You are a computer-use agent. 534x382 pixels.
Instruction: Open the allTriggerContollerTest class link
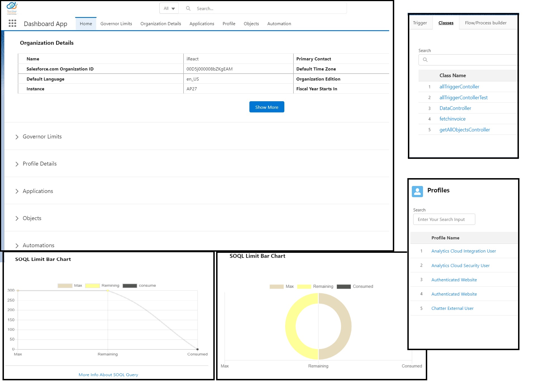(x=464, y=98)
